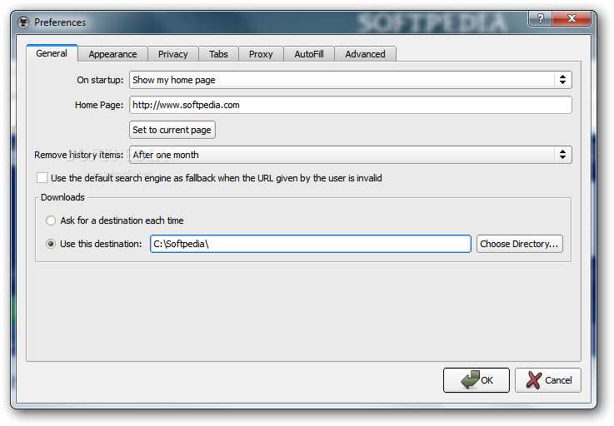614x426 pixels.
Task: Switch to the General tab
Action: (x=52, y=53)
